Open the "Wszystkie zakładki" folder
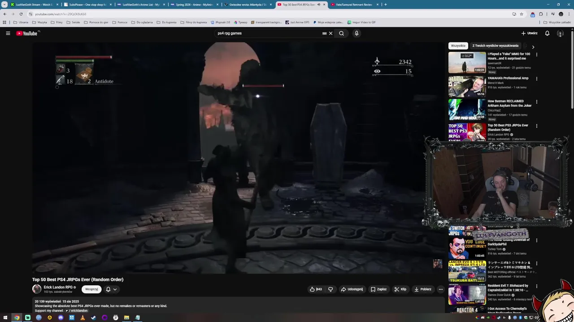The width and height of the screenshot is (574, 322). pyautogui.click(x=557, y=22)
